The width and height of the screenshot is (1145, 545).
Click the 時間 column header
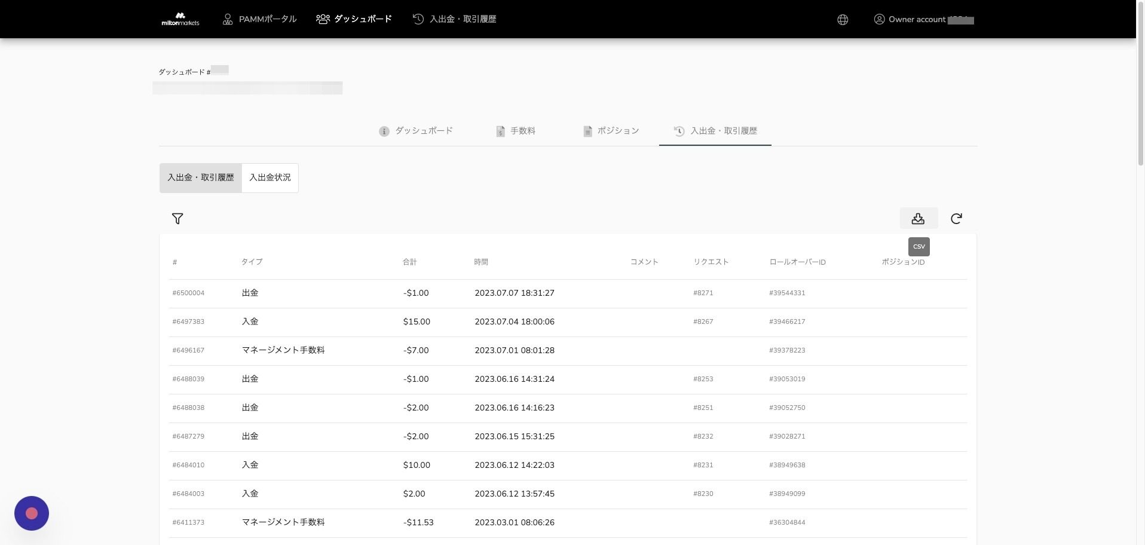click(481, 262)
